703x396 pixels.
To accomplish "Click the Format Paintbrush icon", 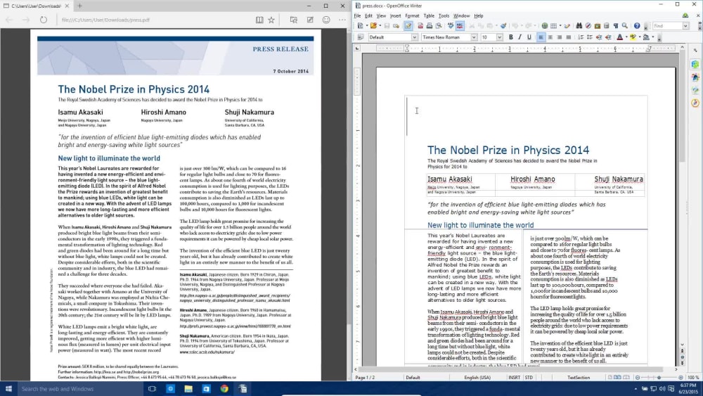I will (503, 25).
